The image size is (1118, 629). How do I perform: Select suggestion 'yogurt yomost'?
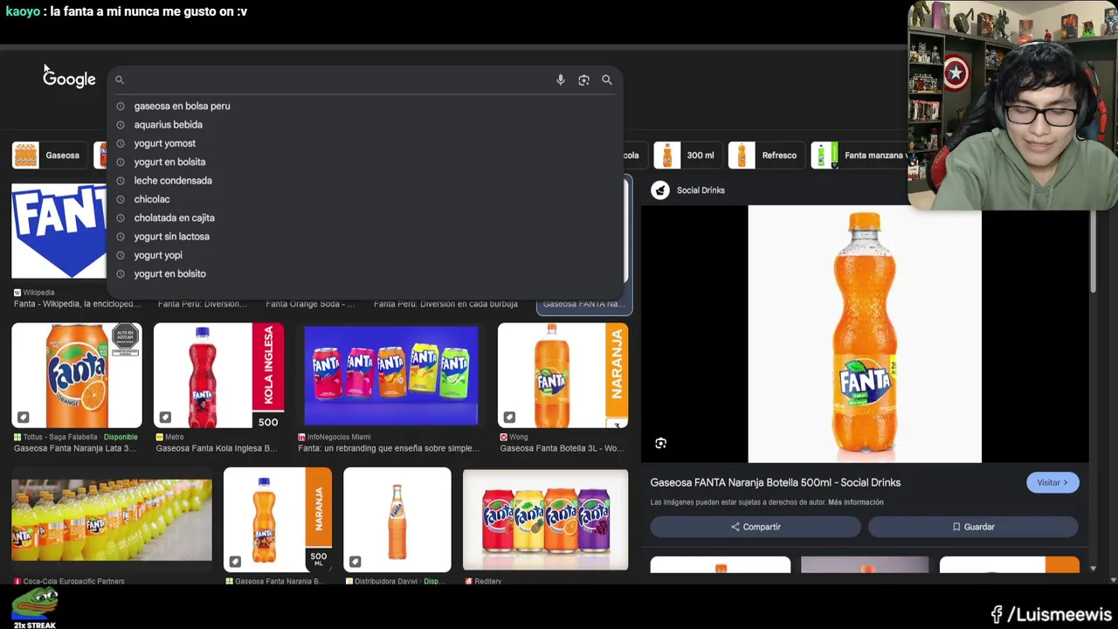click(164, 143)
